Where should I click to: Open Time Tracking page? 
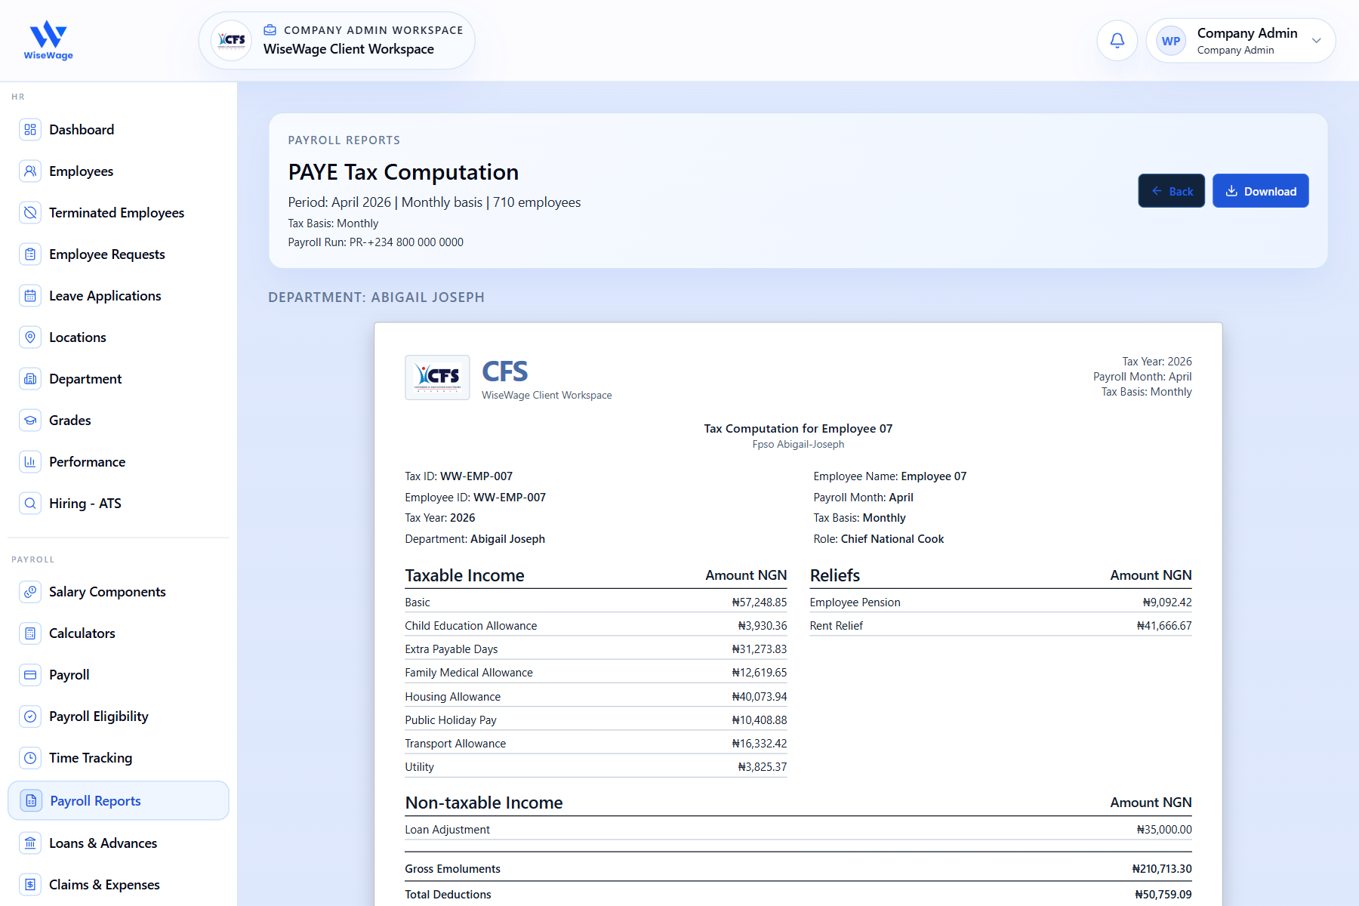(x=119, y=758)
